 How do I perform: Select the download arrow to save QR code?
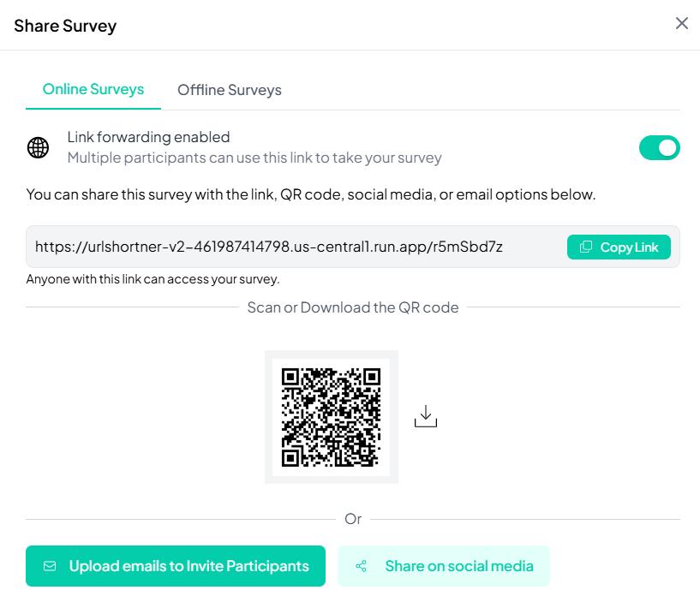426,414
